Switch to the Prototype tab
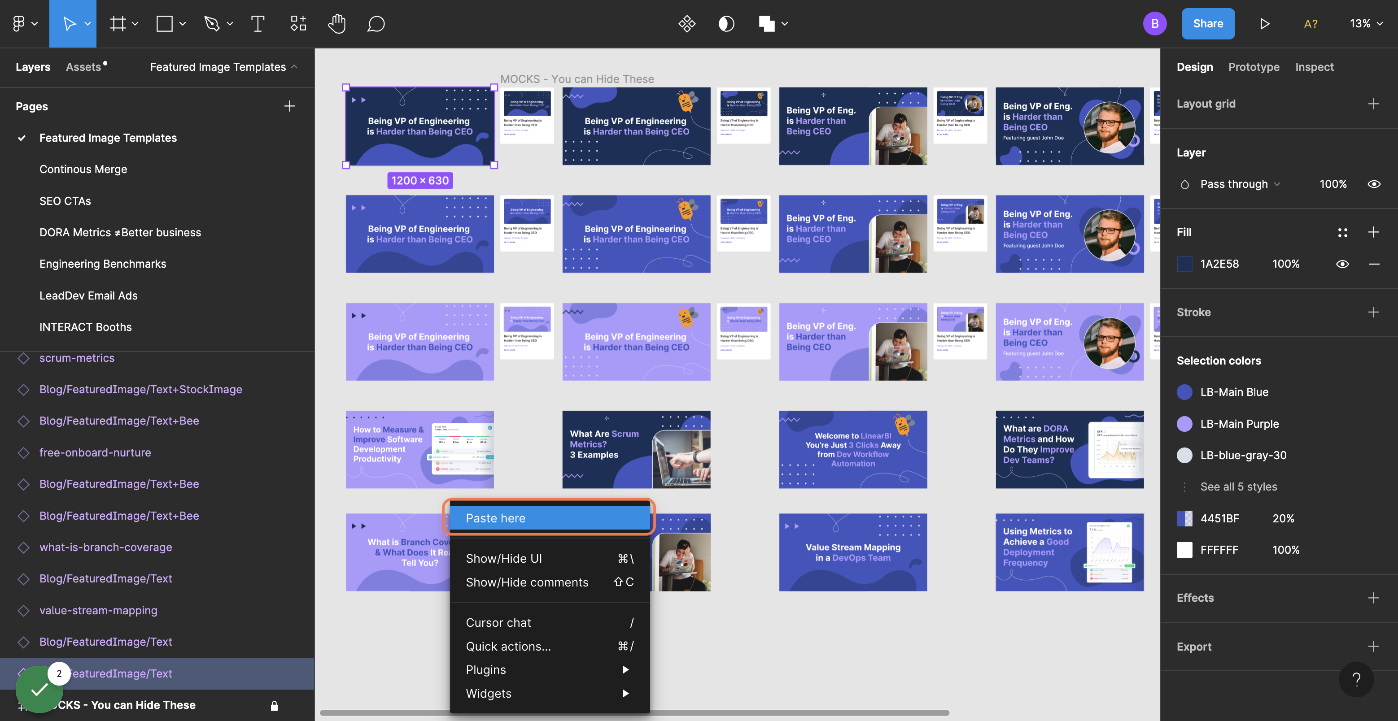 [1254, 67]
